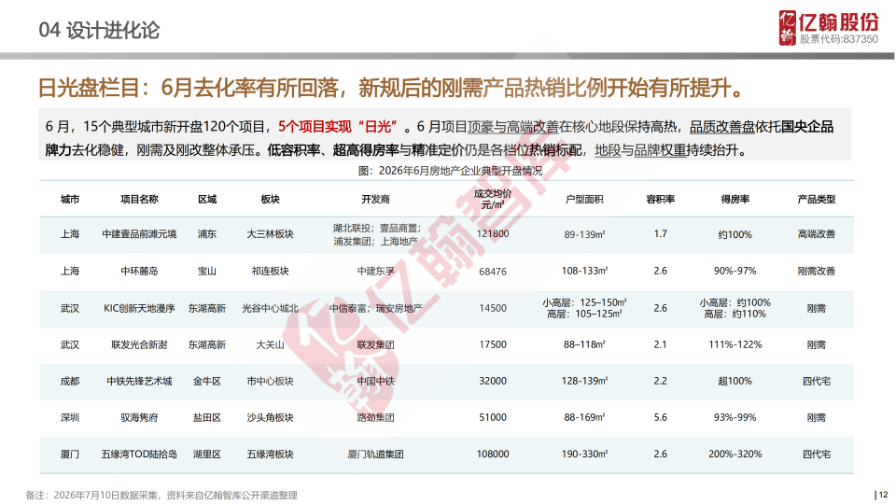Click the 90%-97% efficiency cell
Screen dimensions: 896x504
click(735, 271)
